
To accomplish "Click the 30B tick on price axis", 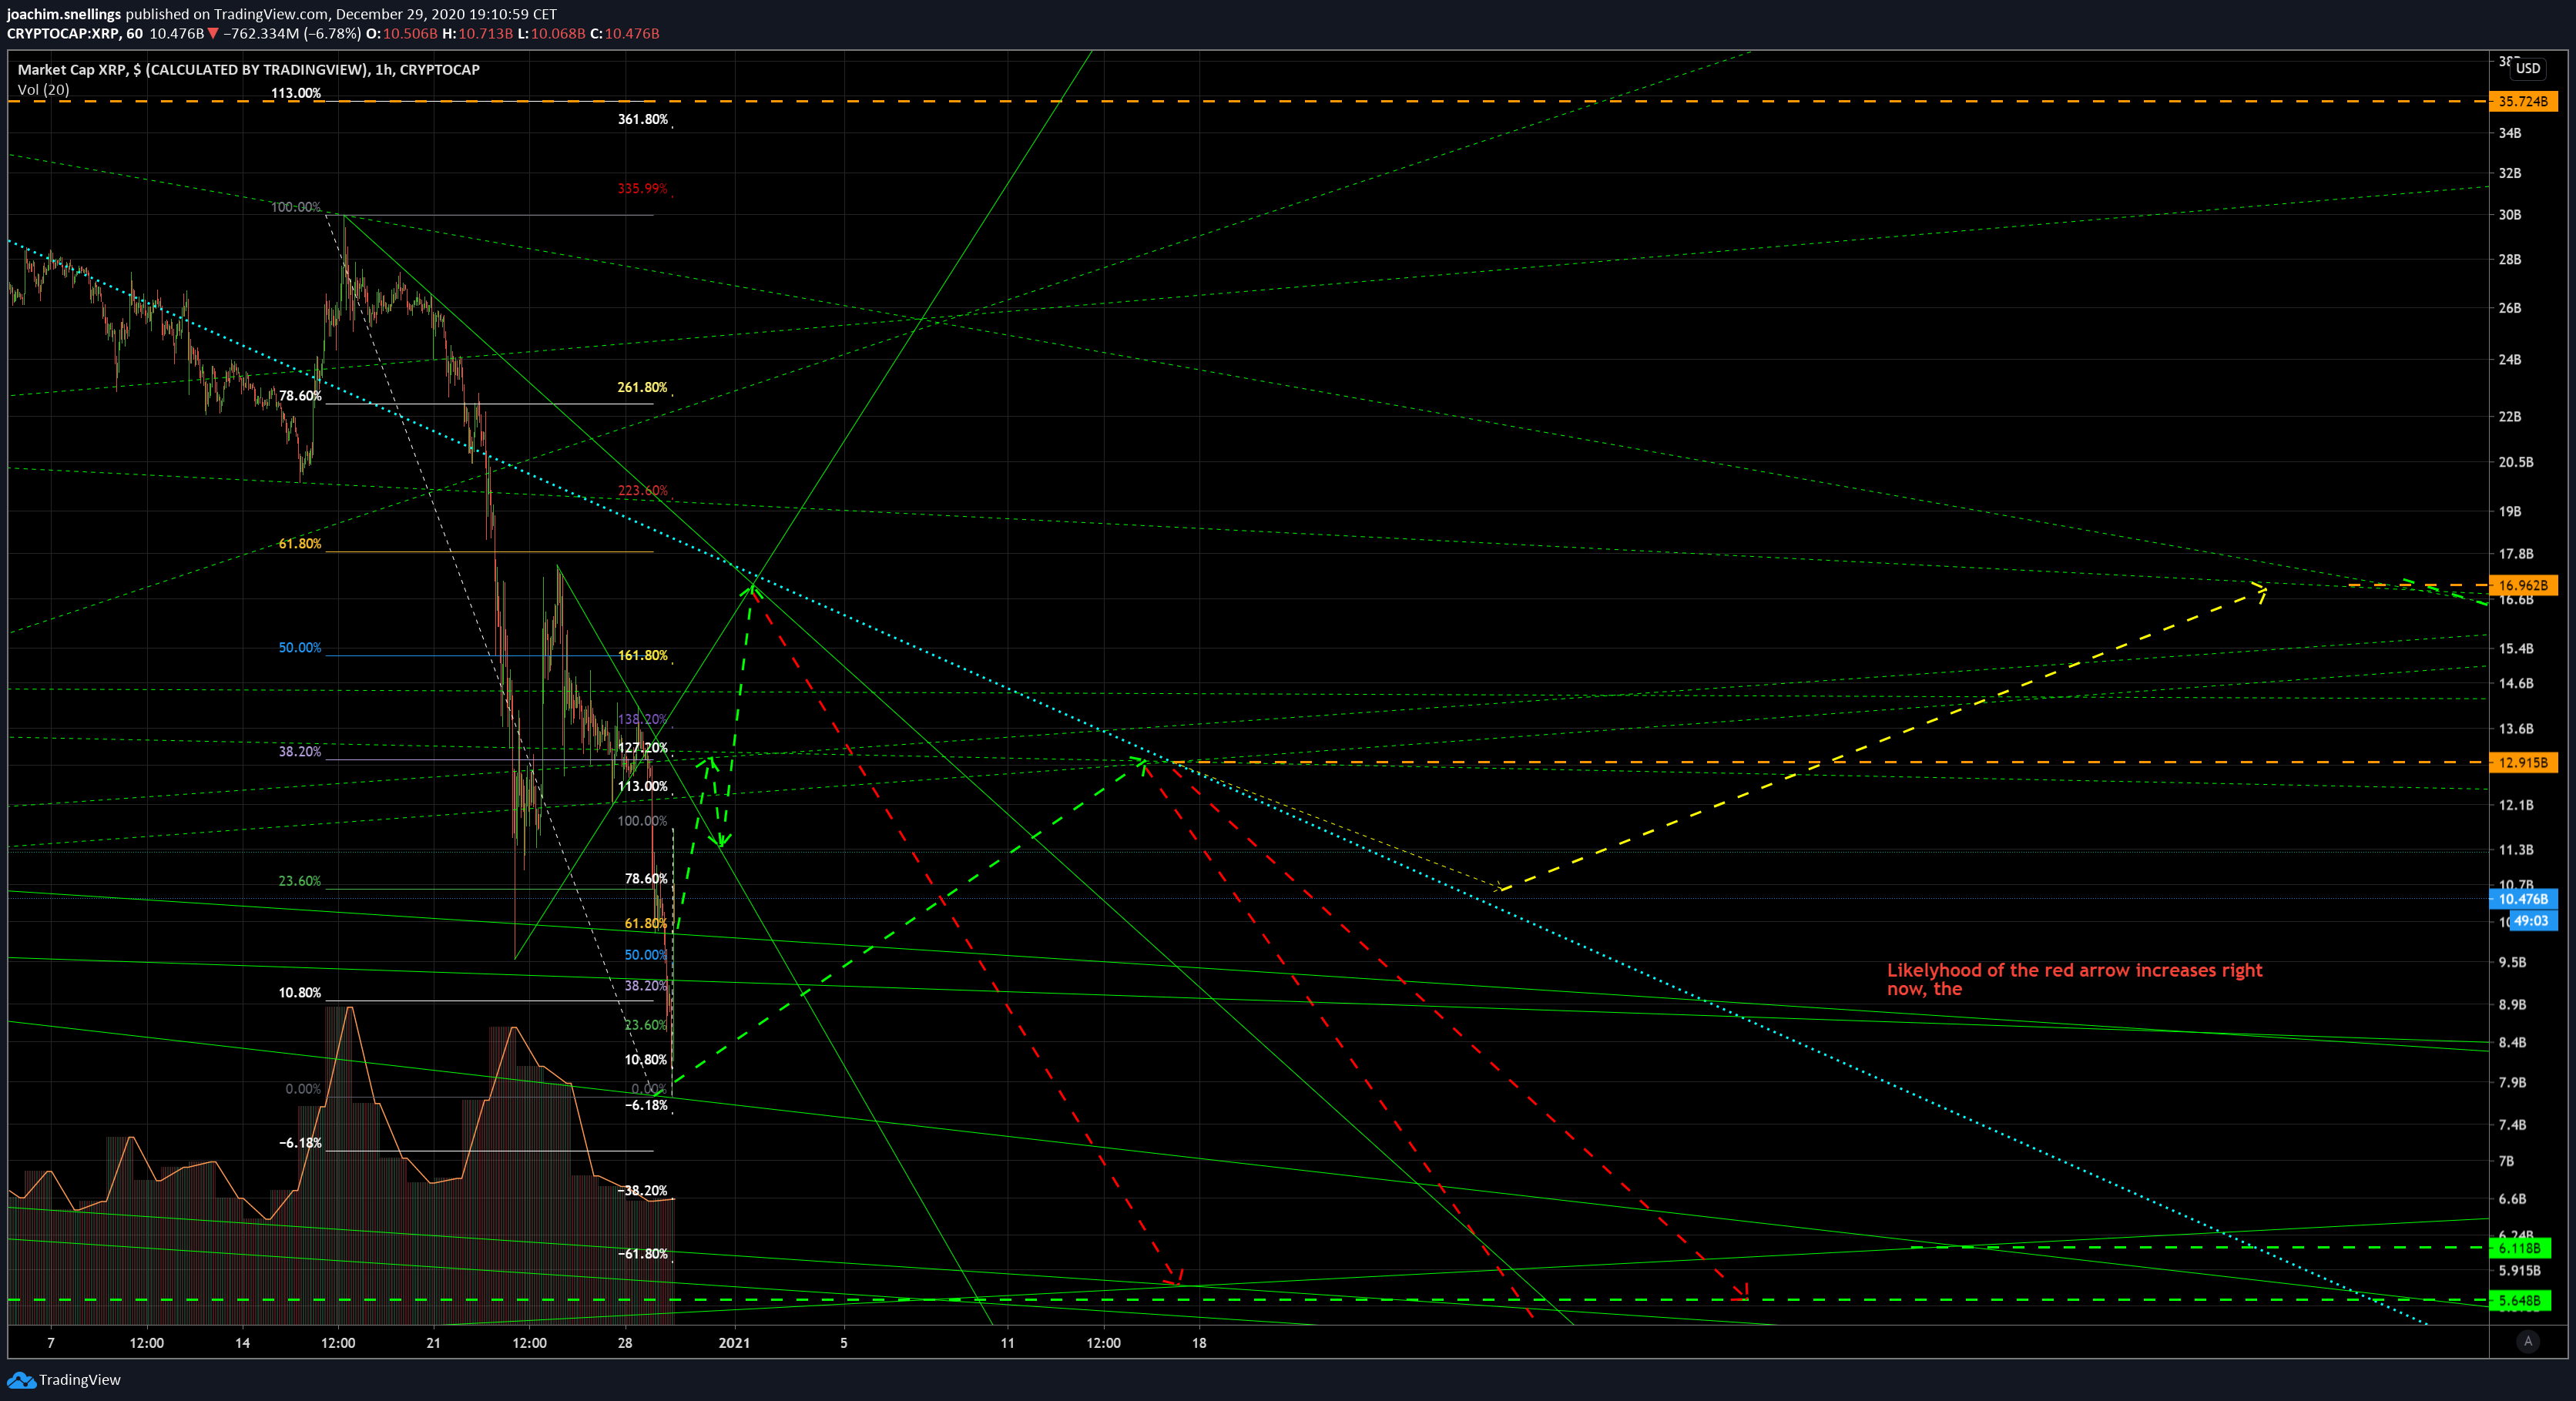I will (2510, 215).
